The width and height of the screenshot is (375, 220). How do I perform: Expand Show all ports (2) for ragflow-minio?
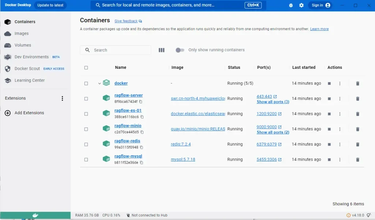coord(273,132)
